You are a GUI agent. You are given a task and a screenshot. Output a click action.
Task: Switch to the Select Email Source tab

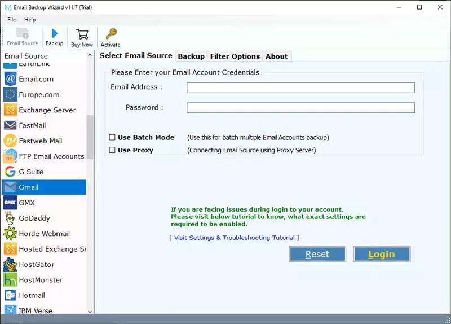tap(136, 55)
